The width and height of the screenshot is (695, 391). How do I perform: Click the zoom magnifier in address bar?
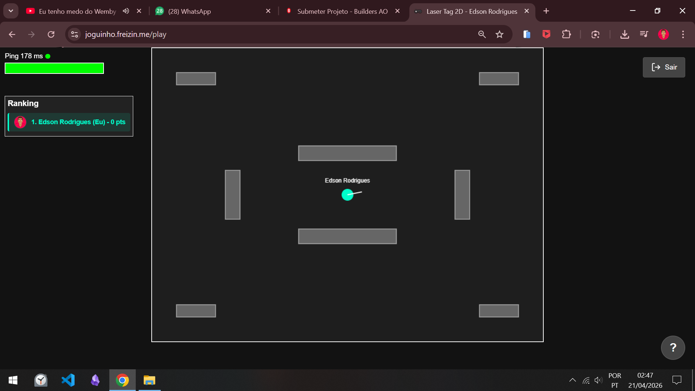pyautogui.click(x=482, y=34)
